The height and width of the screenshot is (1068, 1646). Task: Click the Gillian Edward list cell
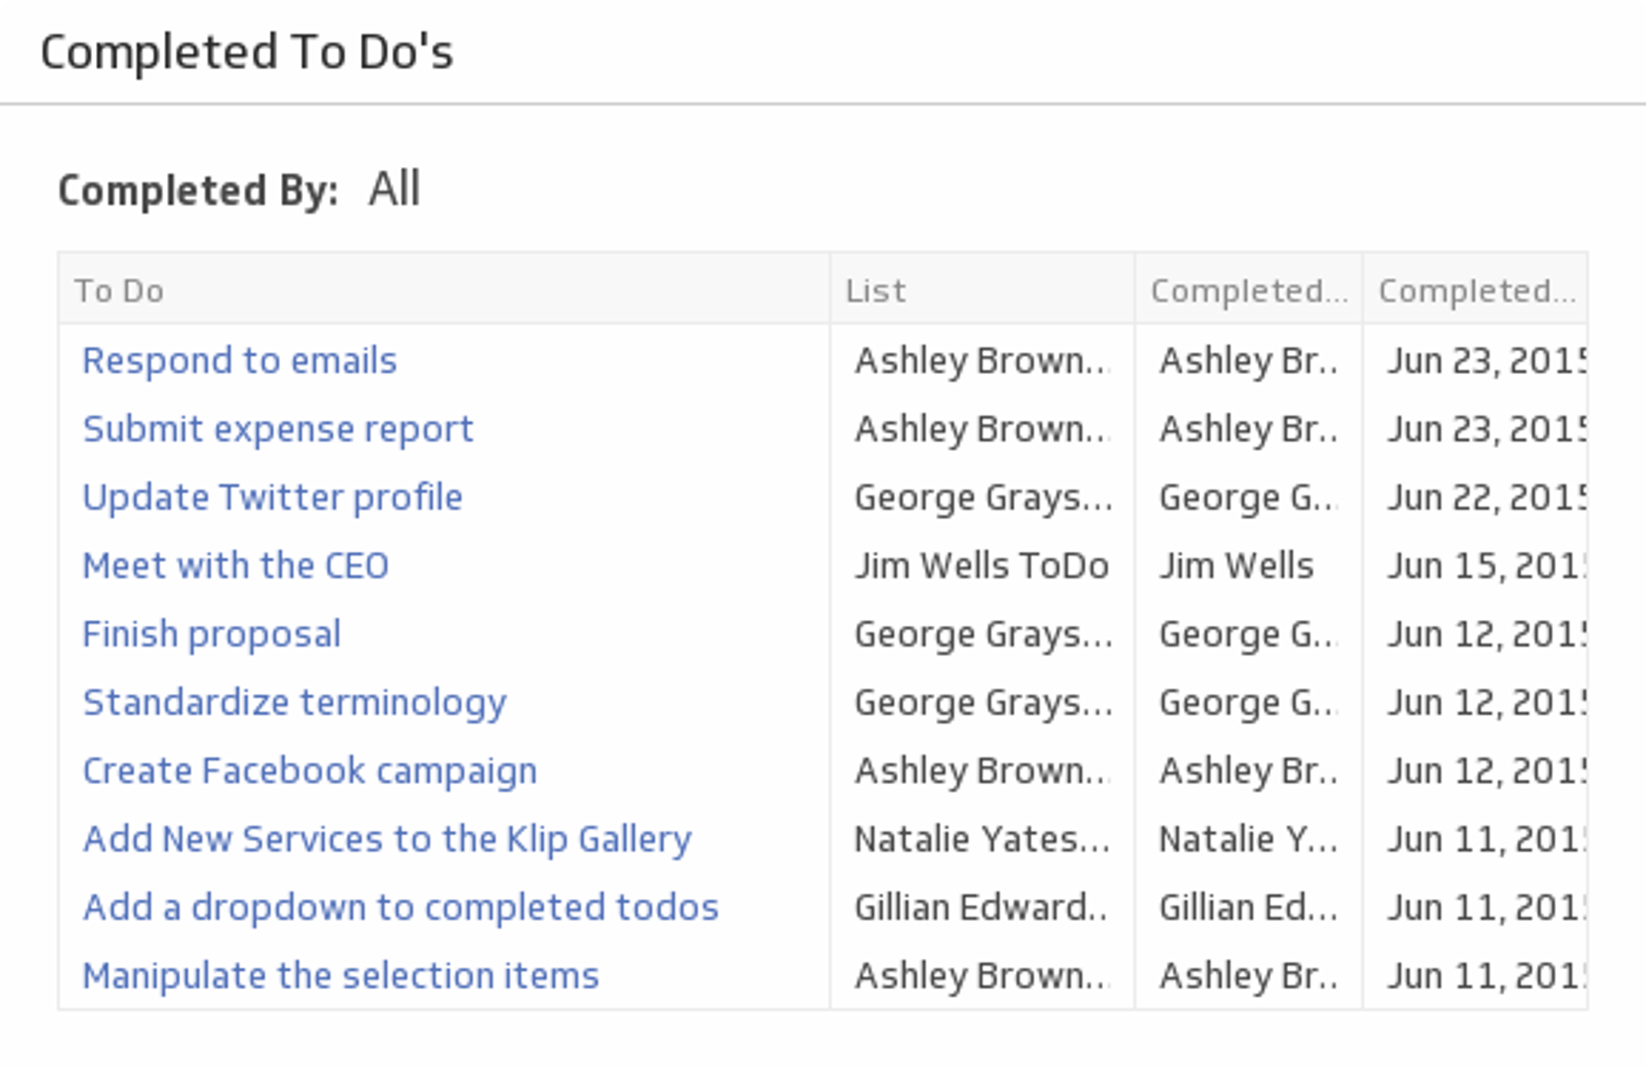(x=981, y=907)
